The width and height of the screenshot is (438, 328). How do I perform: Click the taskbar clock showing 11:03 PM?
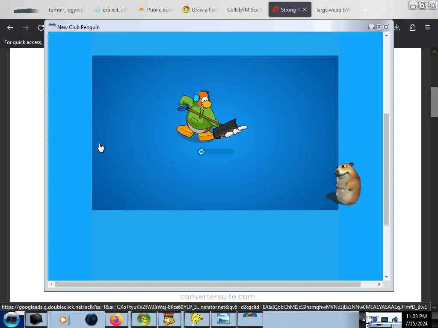point(416,316)
